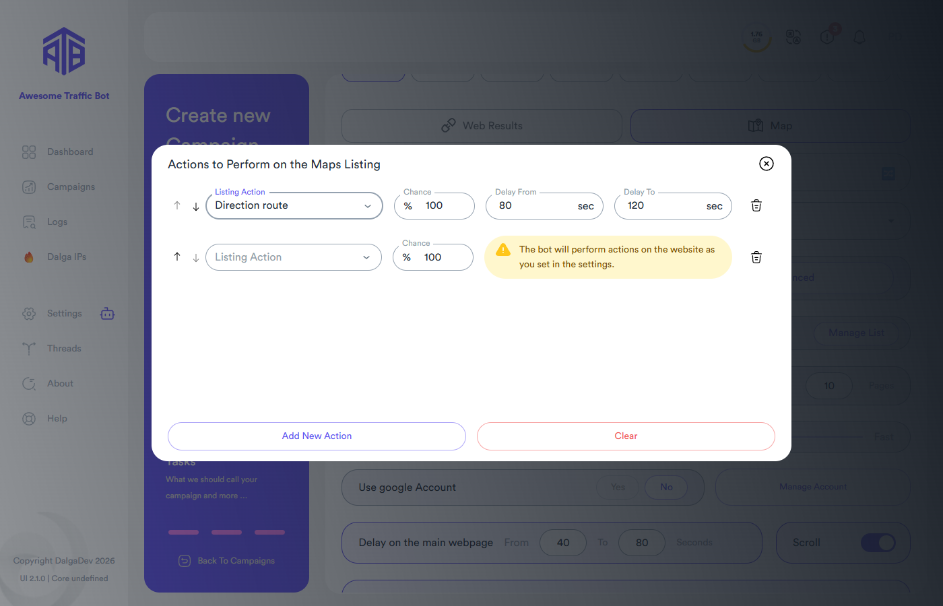Edit the Delay To seconds field
Viewport: 943px width, 606px height.
673,205
